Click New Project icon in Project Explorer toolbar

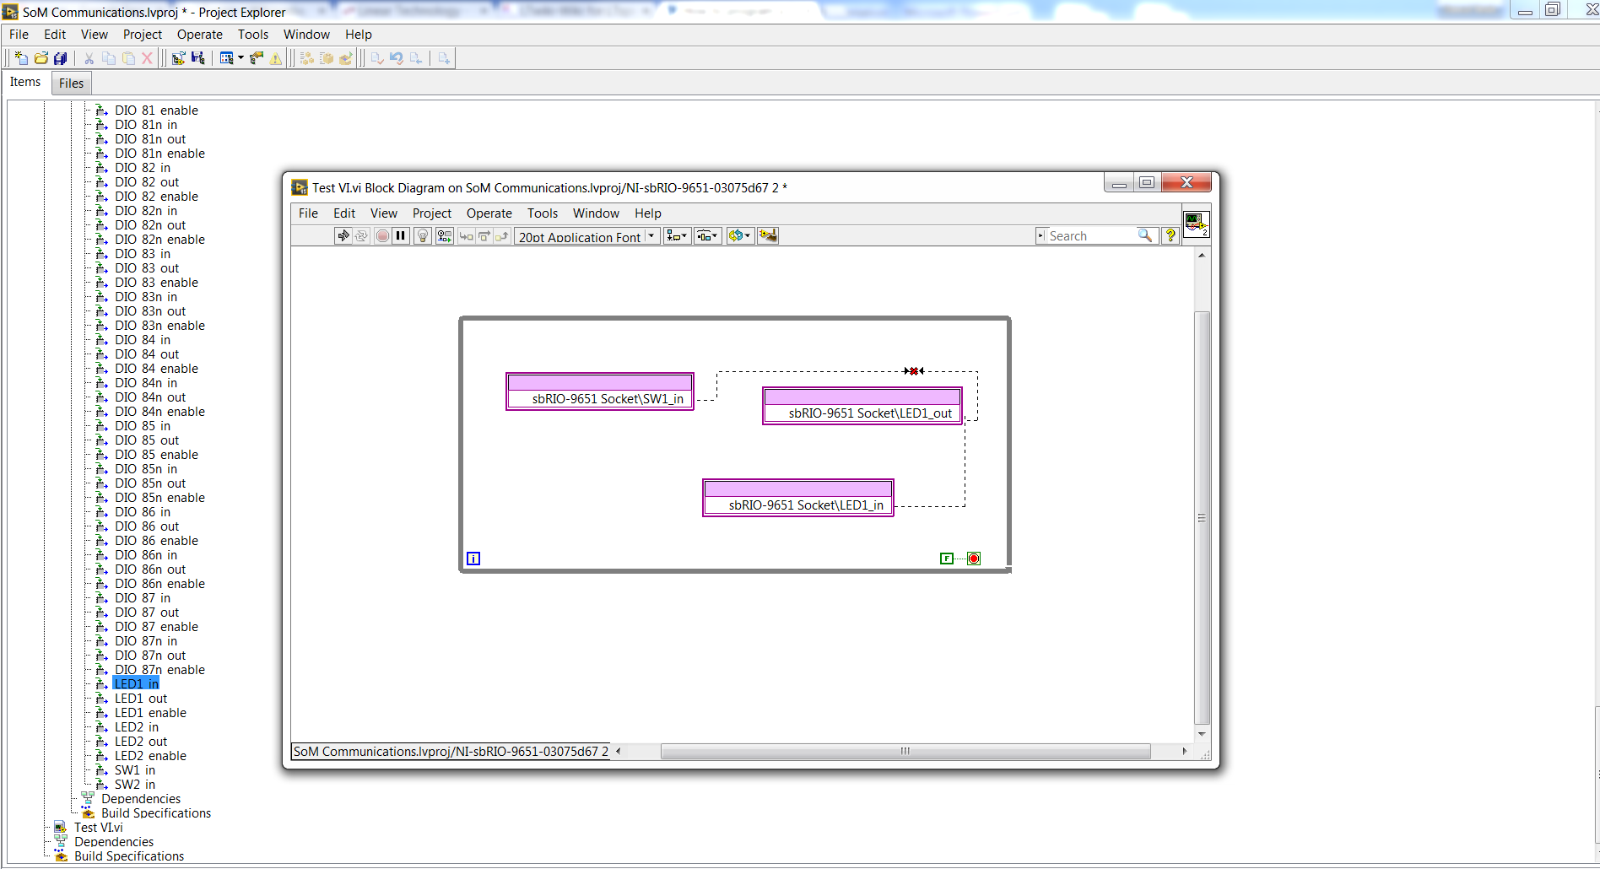click(21, 58)
